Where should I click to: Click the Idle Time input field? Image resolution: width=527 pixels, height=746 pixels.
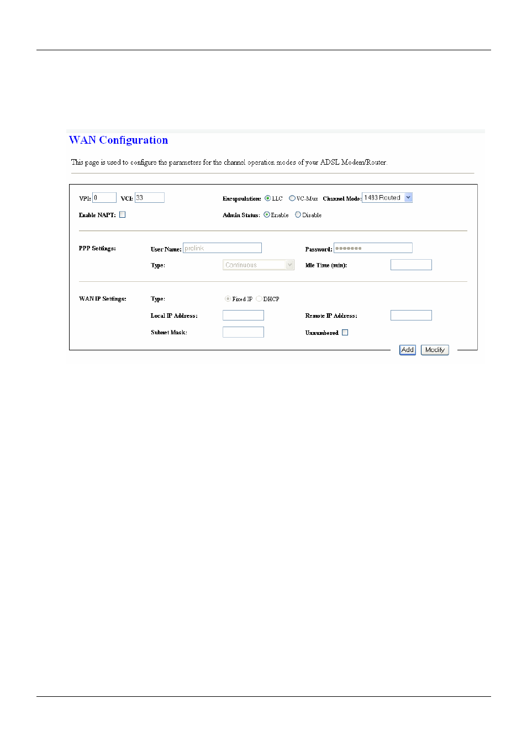[x=411, y=265]
